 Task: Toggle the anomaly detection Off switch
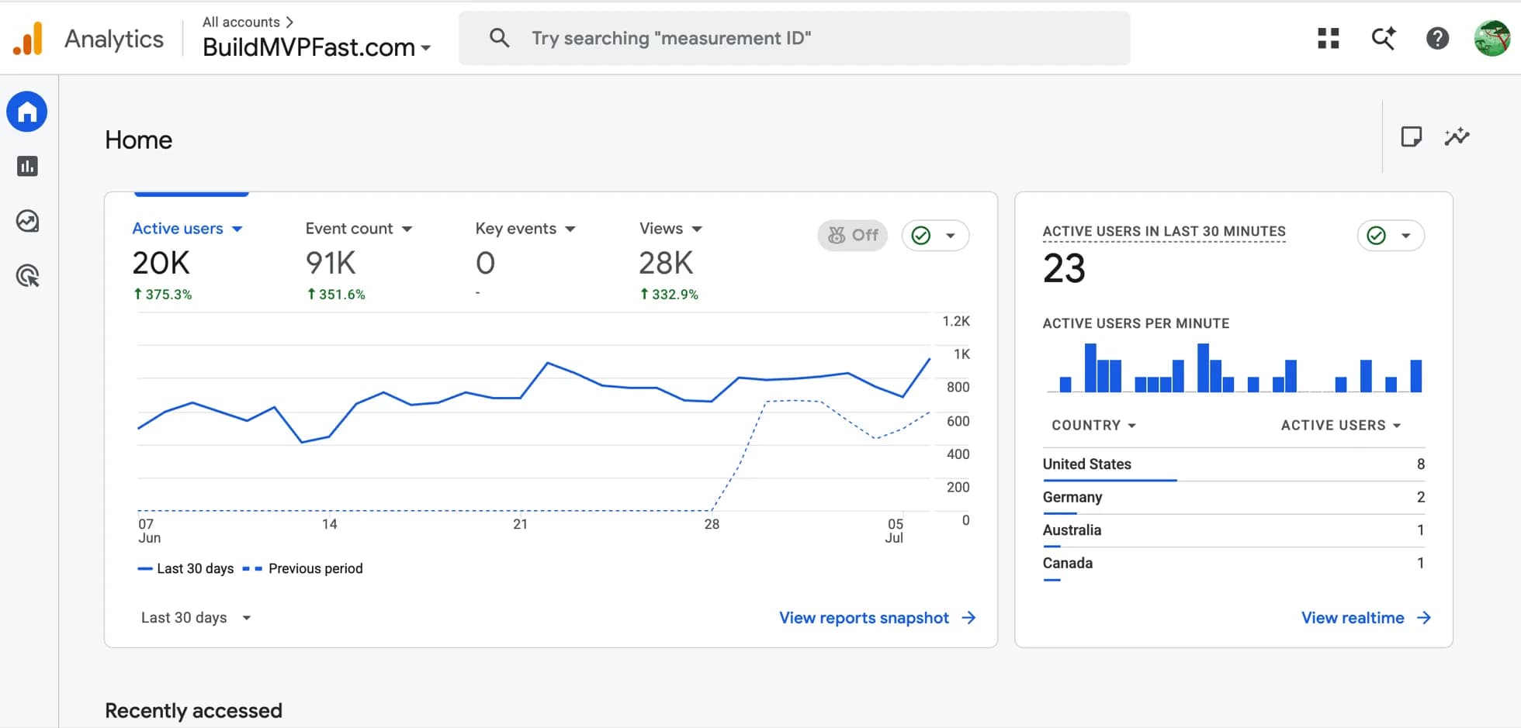[x=852, y=236]
